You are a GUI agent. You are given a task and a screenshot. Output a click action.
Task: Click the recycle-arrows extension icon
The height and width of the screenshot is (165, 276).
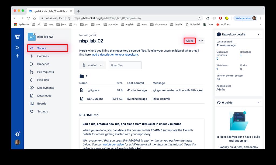(208, 18)
